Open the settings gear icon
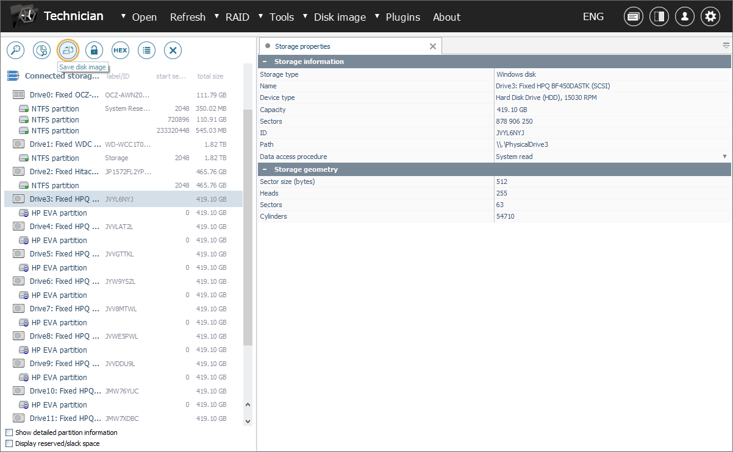 (x=710, y=17)
